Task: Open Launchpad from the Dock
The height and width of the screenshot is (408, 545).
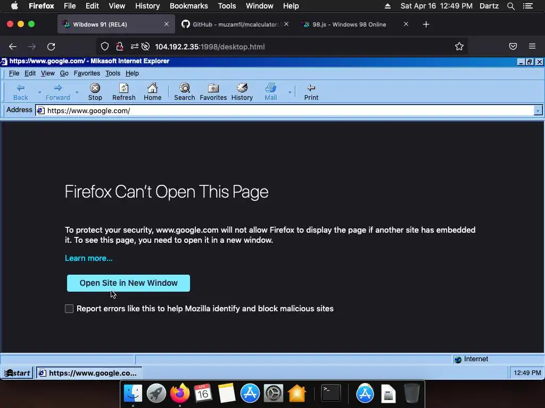Action: point(156,394)
